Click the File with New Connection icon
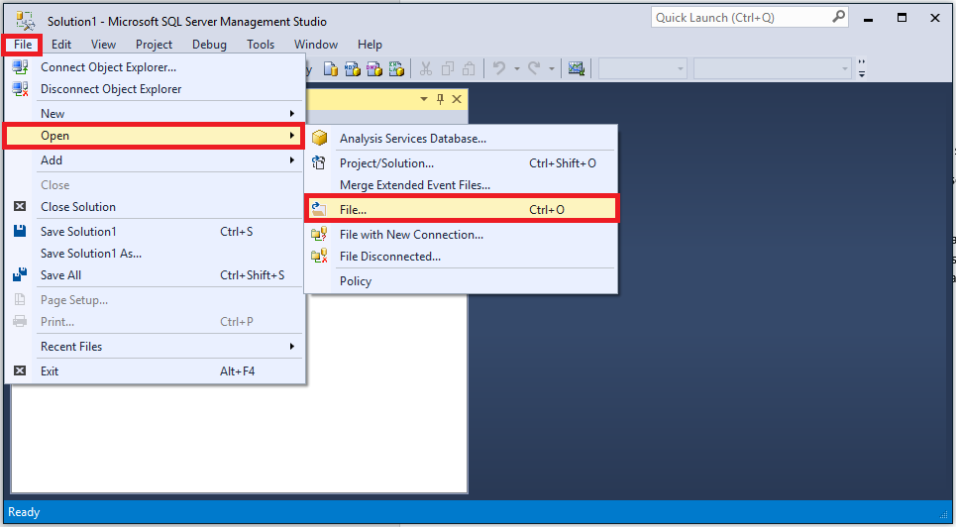 click(x=319, y=234)
